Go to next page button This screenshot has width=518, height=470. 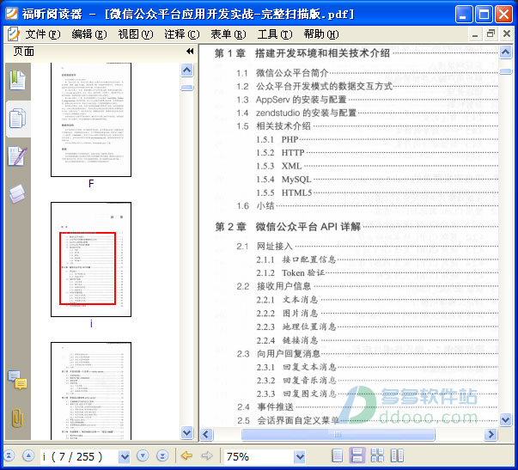(x=143, y=456)
